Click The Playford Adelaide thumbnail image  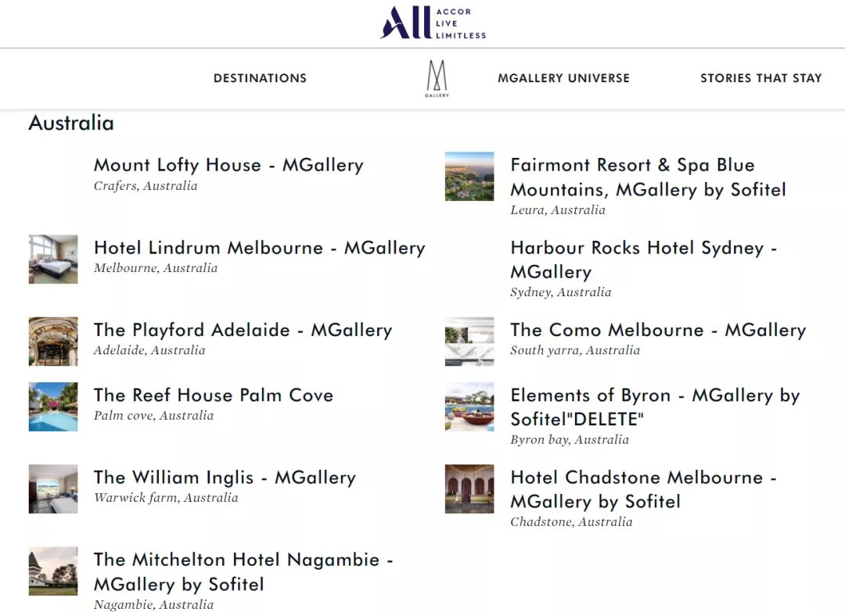click(x=53, y=342)
